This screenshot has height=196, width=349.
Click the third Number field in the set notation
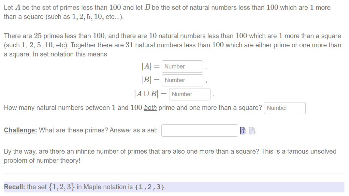[190, 94]
